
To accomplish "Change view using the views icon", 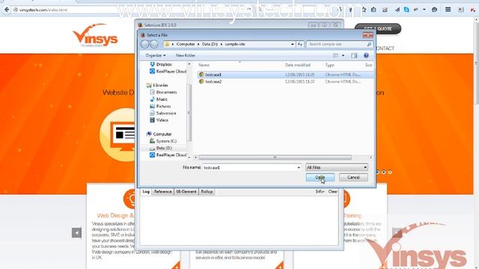I will (336, 55).
